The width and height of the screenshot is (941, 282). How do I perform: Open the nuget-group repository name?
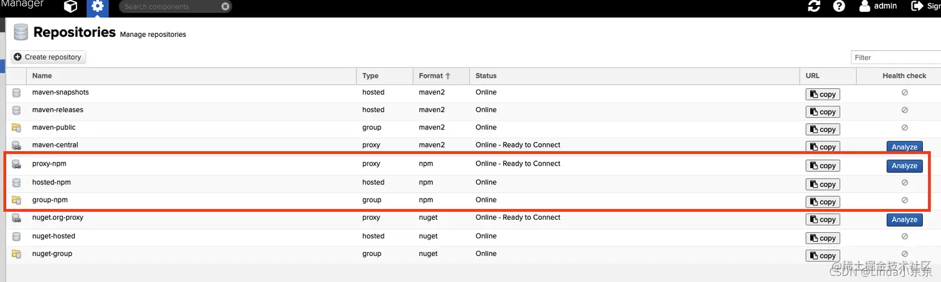tap(52, 253)
